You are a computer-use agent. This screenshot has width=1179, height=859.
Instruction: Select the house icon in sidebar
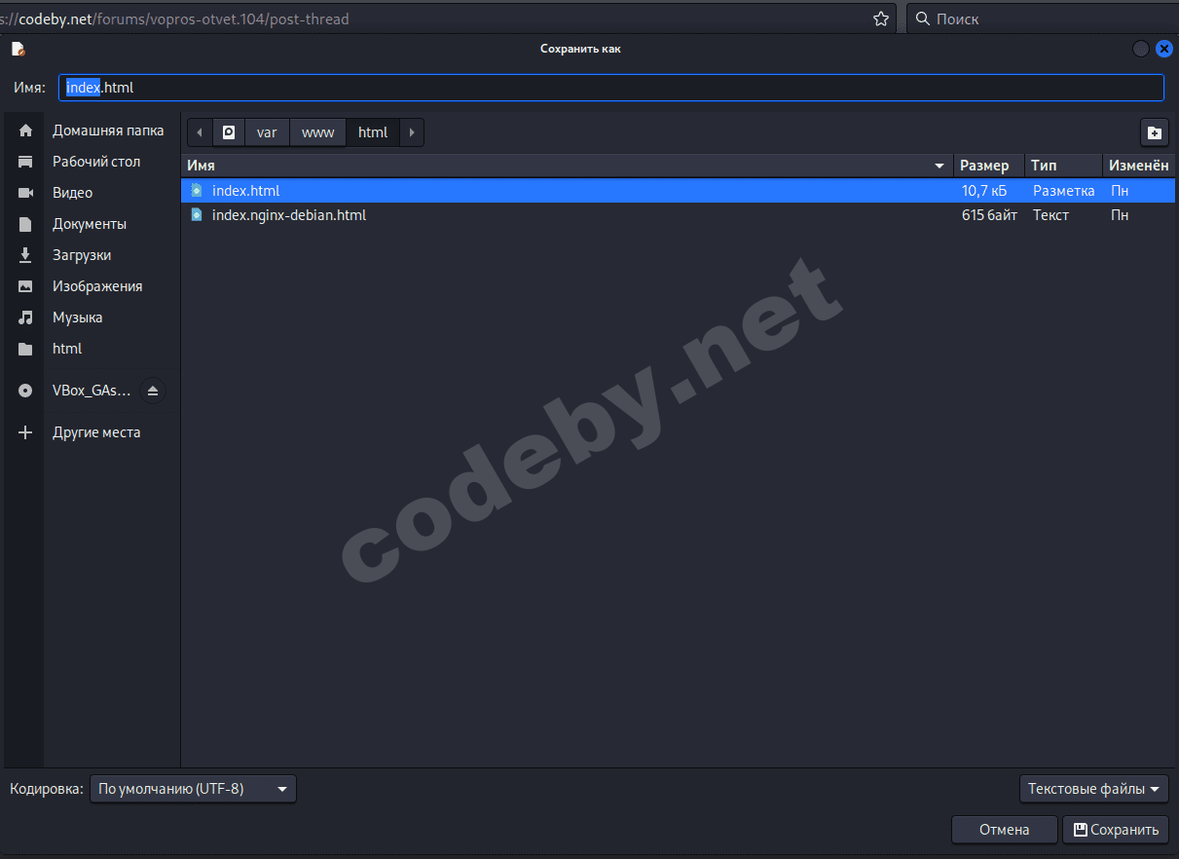[x=25, y=131]
